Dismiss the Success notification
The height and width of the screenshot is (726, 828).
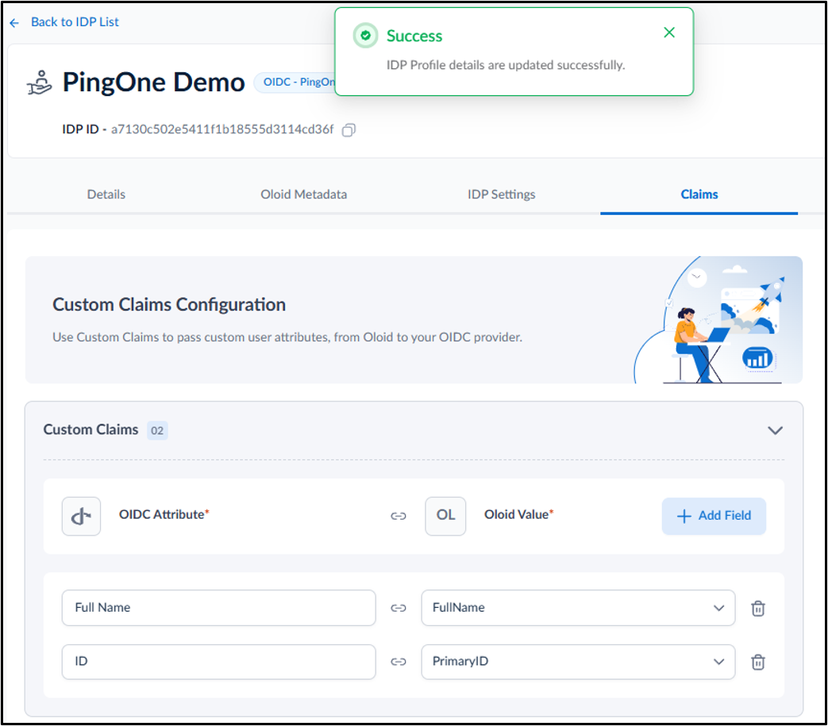[x=668, y=33]
